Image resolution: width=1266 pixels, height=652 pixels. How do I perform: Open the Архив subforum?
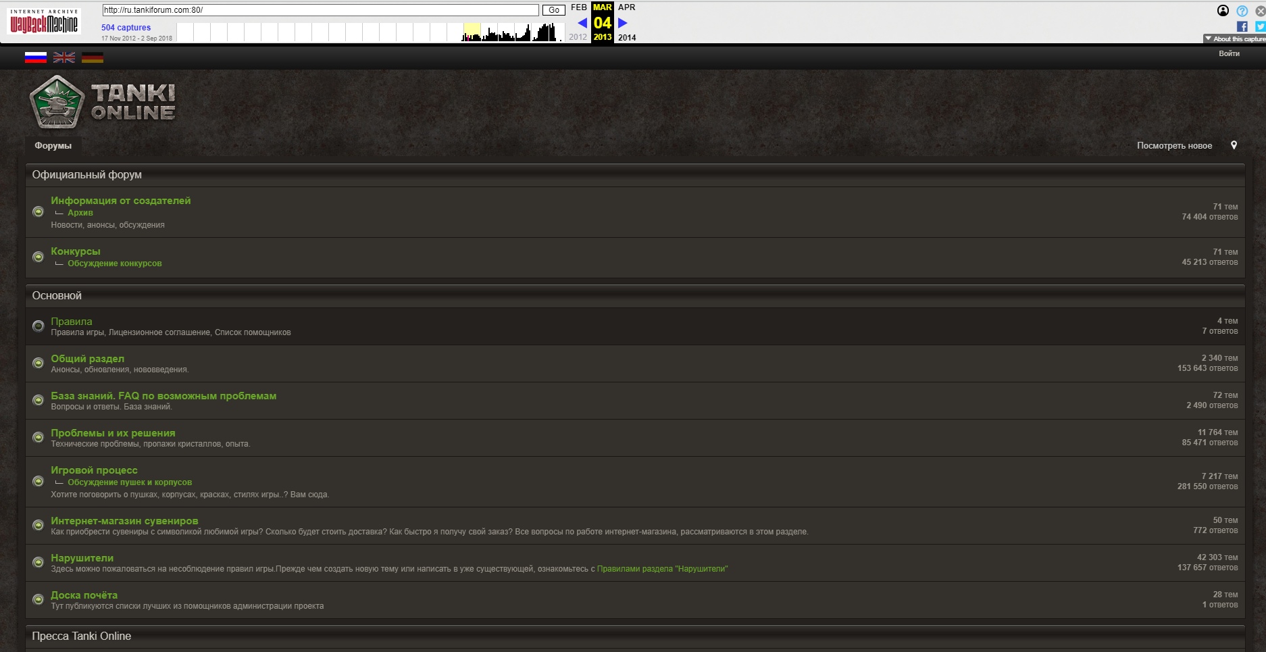pos(80,213)
